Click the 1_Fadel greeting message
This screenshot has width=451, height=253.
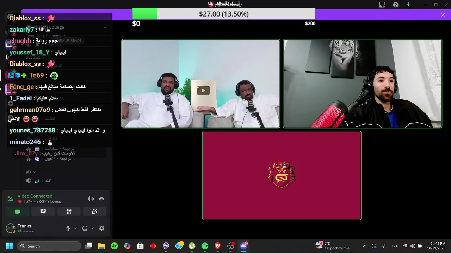[34, 98]
